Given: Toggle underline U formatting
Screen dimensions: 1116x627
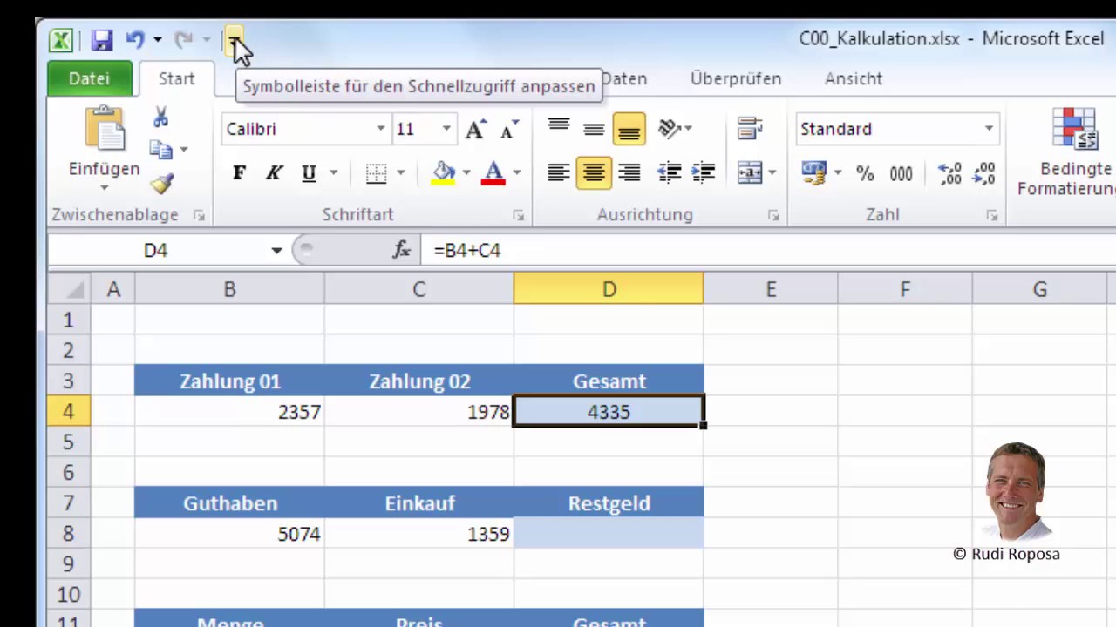Looking at the screenshot, I should pos(309,172).
